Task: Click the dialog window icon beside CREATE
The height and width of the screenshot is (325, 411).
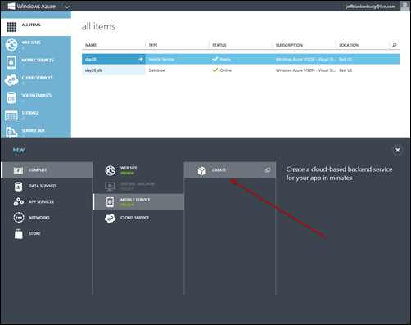Action: (x=268, y=170)
